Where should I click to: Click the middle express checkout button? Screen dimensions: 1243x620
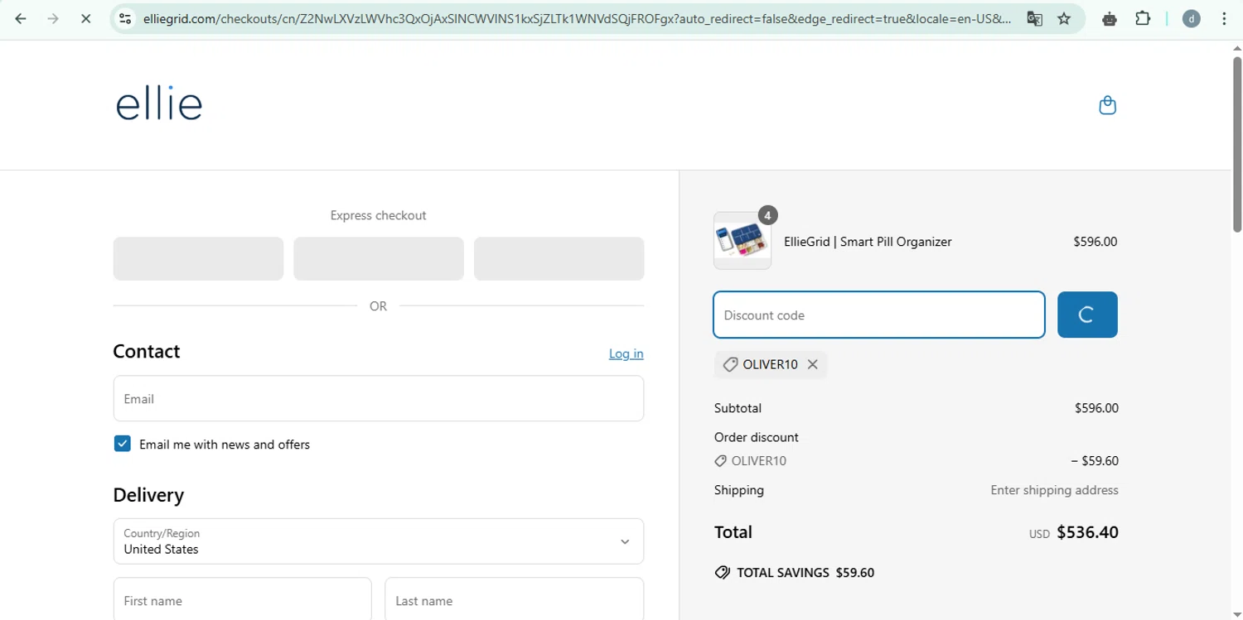379,258
